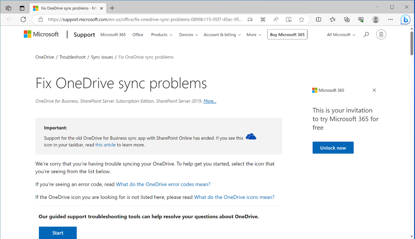Screen dimensions: 415x239
Task: Click Microsoft 365 logo in promo
Action: [328, 90]
